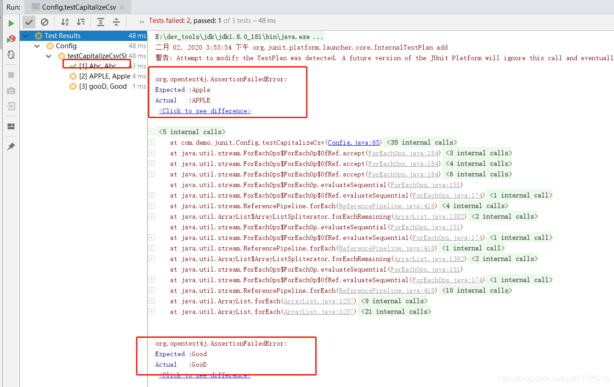Screen dimensions: 614x387
Task: Expand the <5 internal calls> folded region
Action: click(x=192, y=132)
